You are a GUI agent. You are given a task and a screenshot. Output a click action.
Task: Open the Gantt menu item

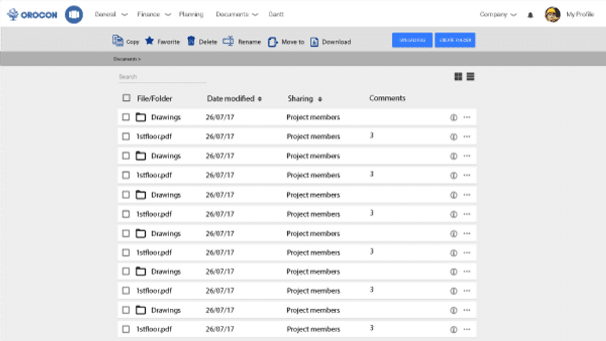[x=275, y=14]
